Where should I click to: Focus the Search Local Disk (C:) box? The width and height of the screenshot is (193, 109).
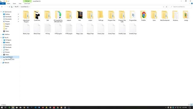tap(180, 7)
